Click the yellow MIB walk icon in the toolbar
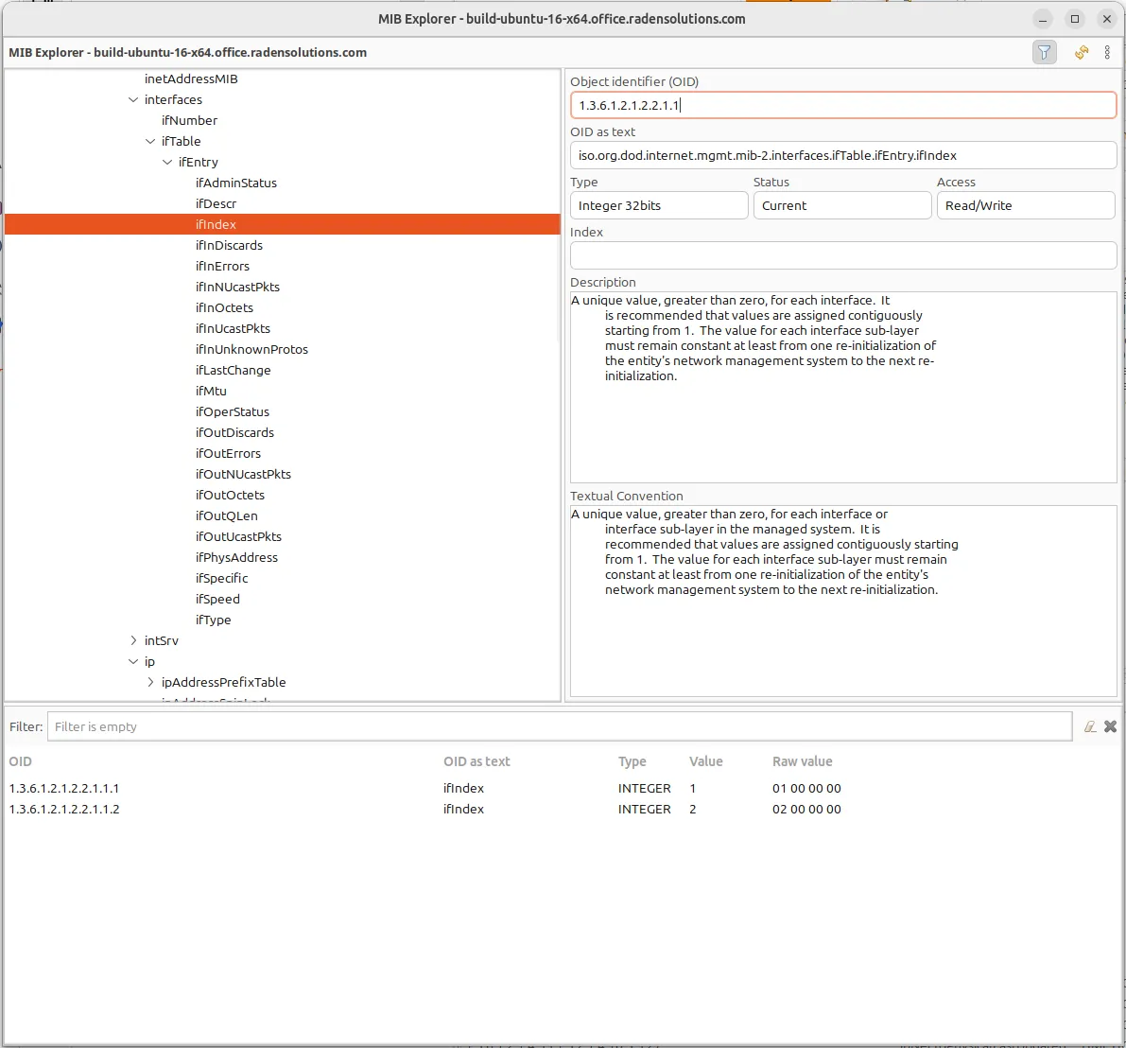This screenshot has width=1126, height=1048. (x=1081, y=52)
